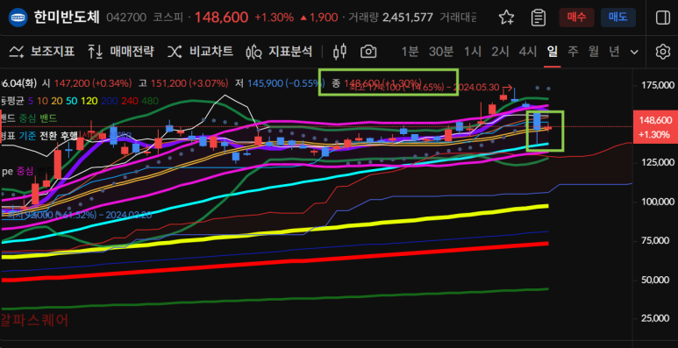This screenshot has width=678, height=348.
Task: Switch to 년 yearly timeframe
Action: (x=614, y=52)
